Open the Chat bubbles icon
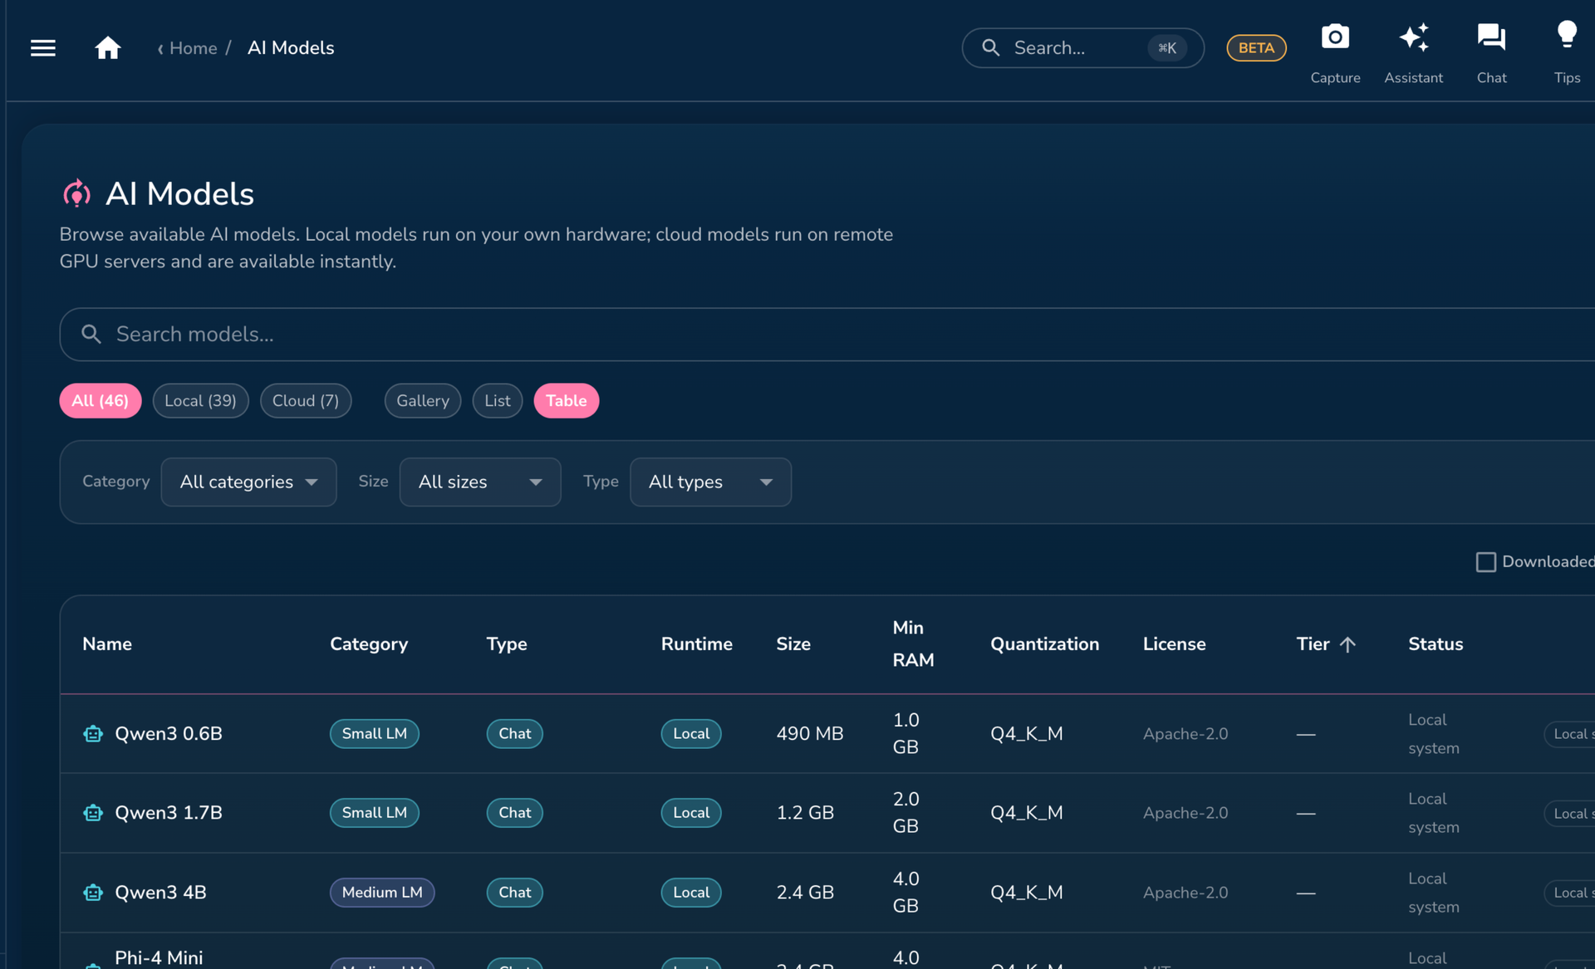This screenshot has height=969, width=1595. click(x=1491, y=37)
